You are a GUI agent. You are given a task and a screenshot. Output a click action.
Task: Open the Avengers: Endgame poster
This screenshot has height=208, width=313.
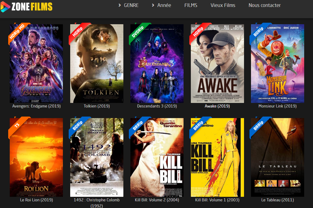(36, 64)
